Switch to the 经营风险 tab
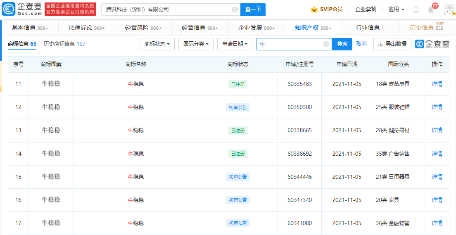 143,28
